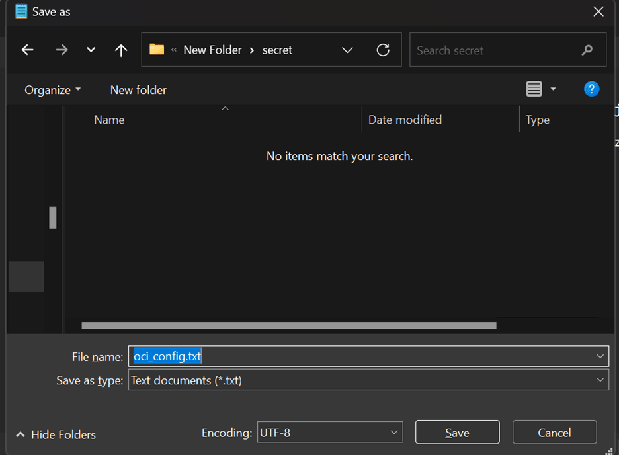Image resolution: width=619 pixels, height=455 pixels.
Task: Open previous locations dropdown in address bar
Action: click(x=347, y=50)
